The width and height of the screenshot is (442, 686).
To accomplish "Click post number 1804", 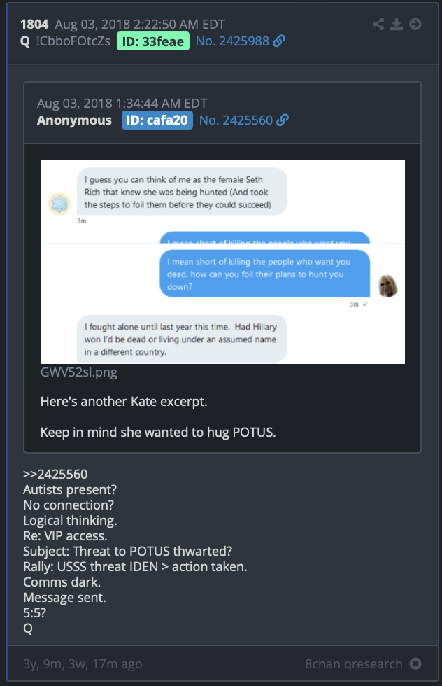I will (34, 24).
